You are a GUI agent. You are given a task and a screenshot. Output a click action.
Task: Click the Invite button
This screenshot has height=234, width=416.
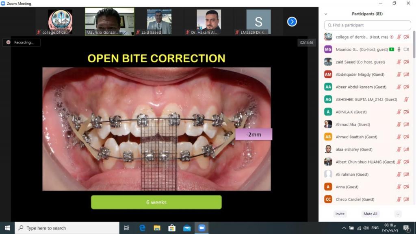tap(340, 214)
